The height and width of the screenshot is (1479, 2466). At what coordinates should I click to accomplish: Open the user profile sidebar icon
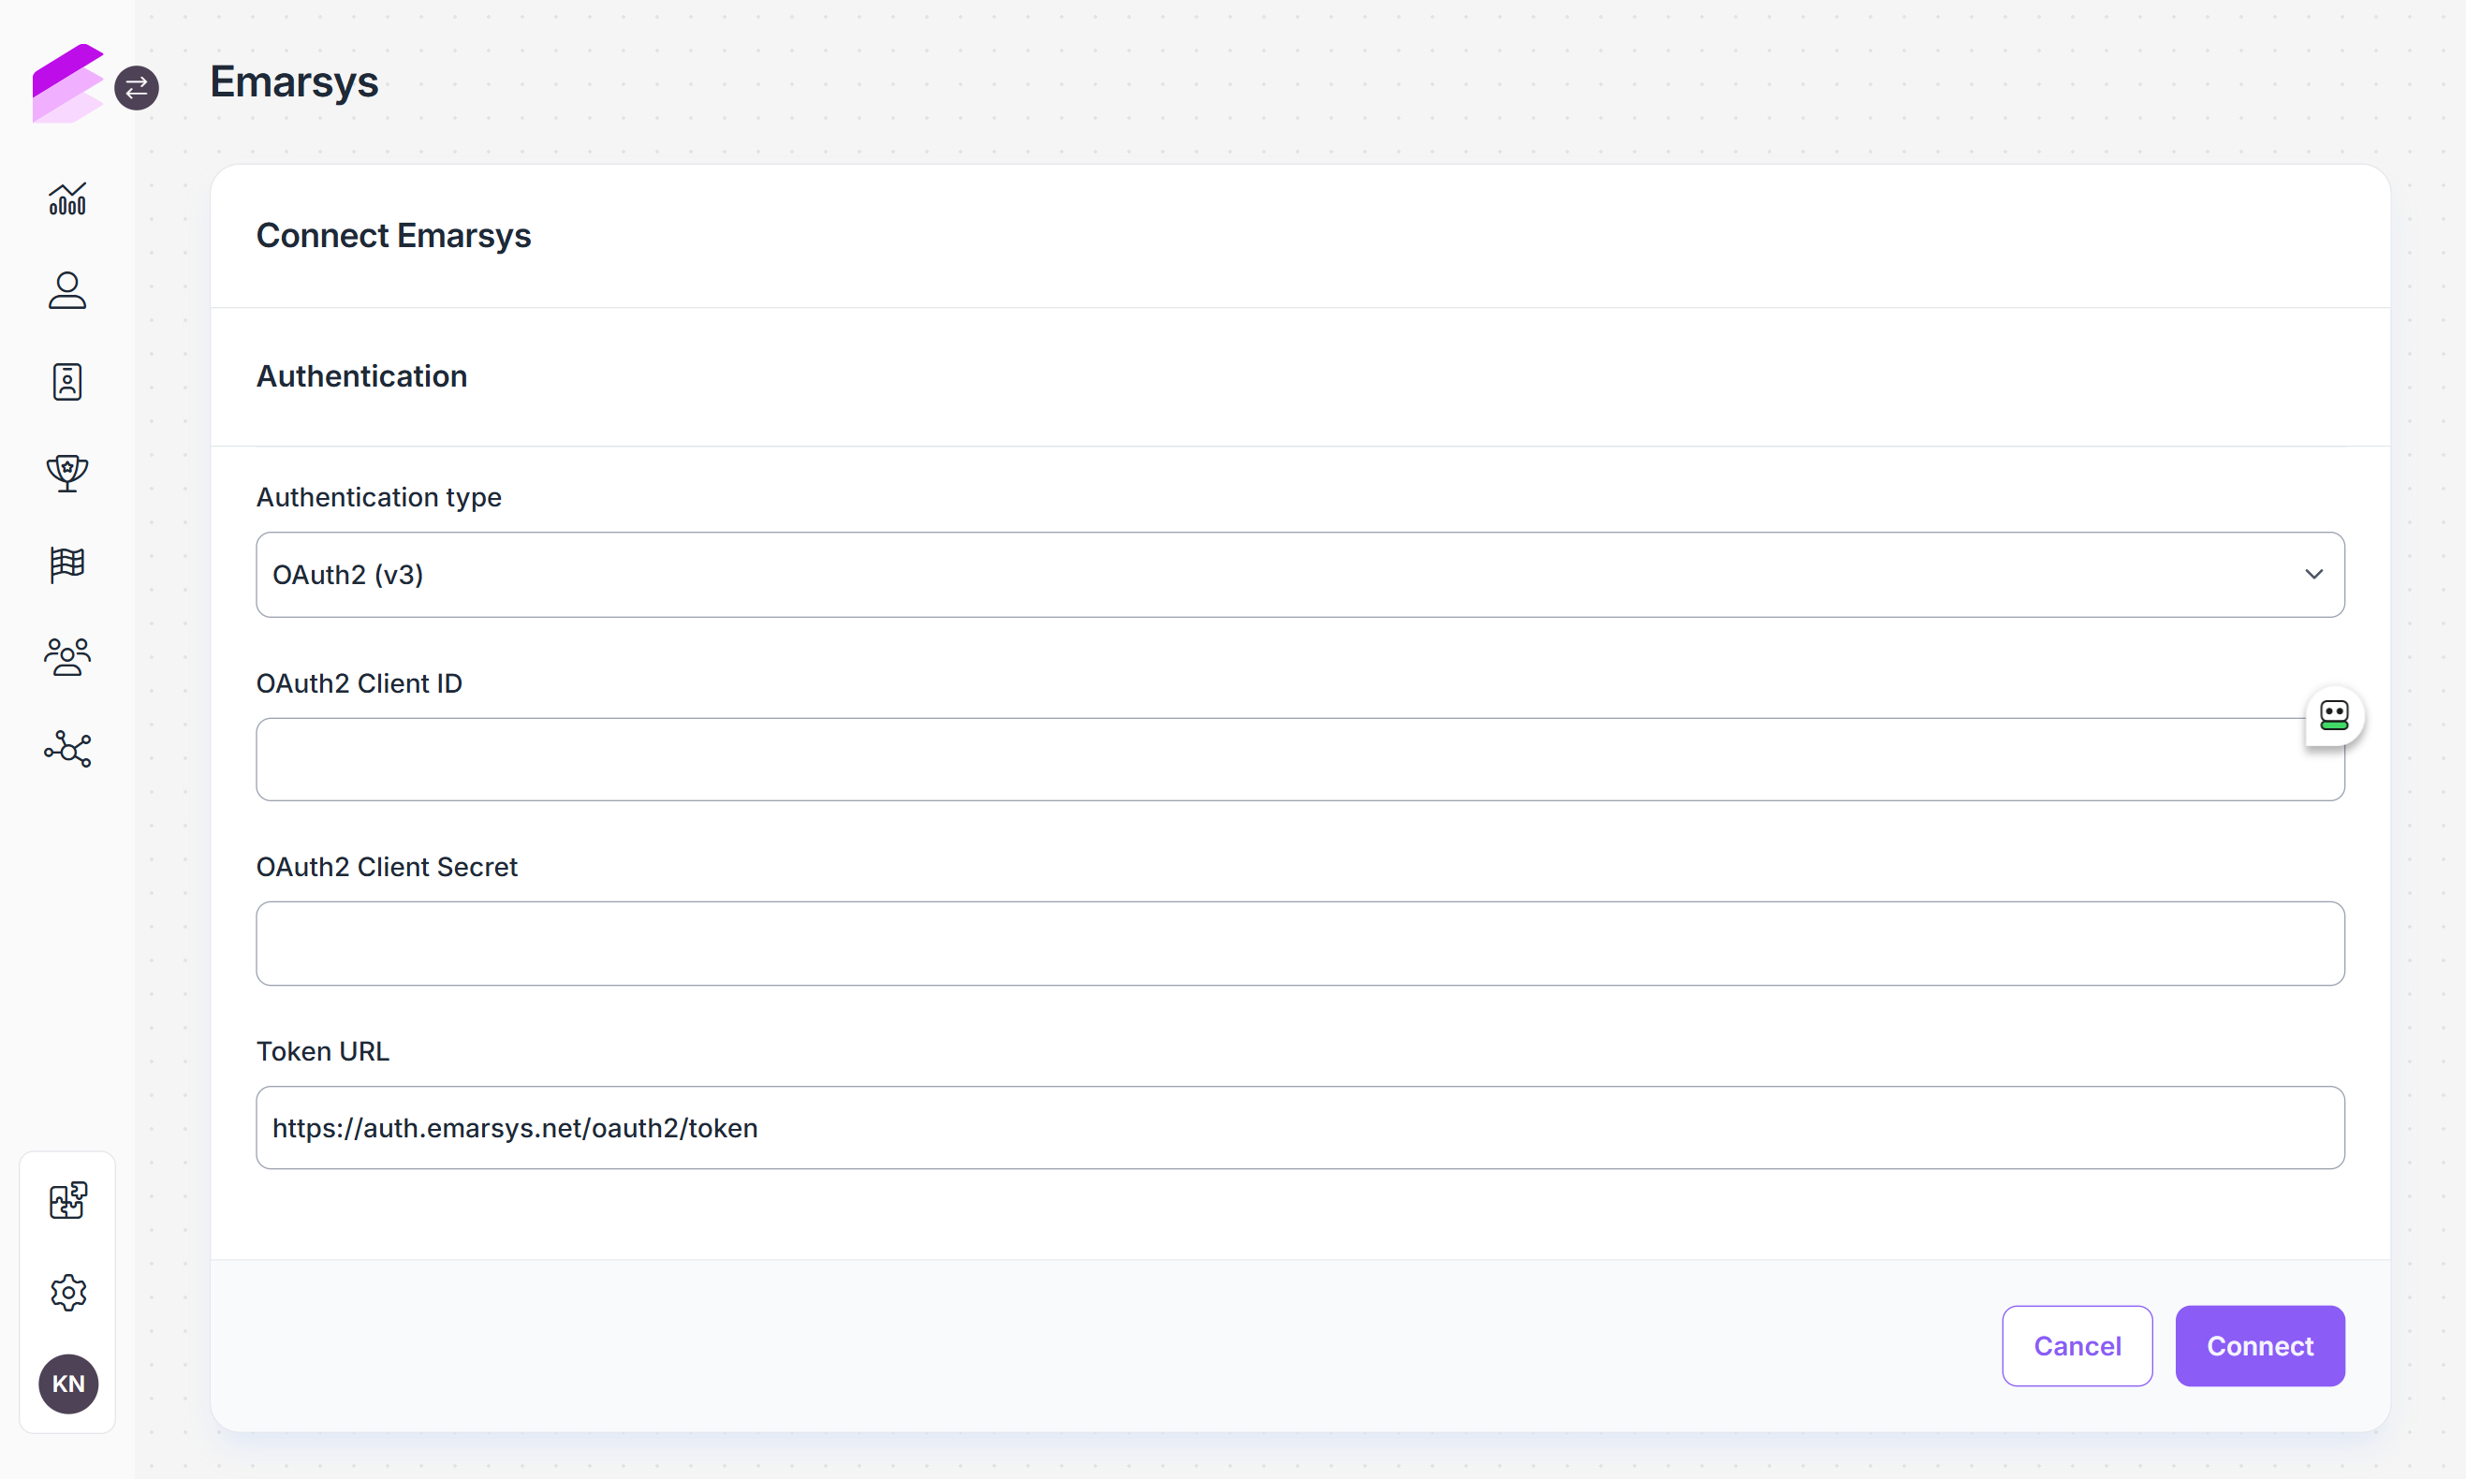(x=67, y=290)
